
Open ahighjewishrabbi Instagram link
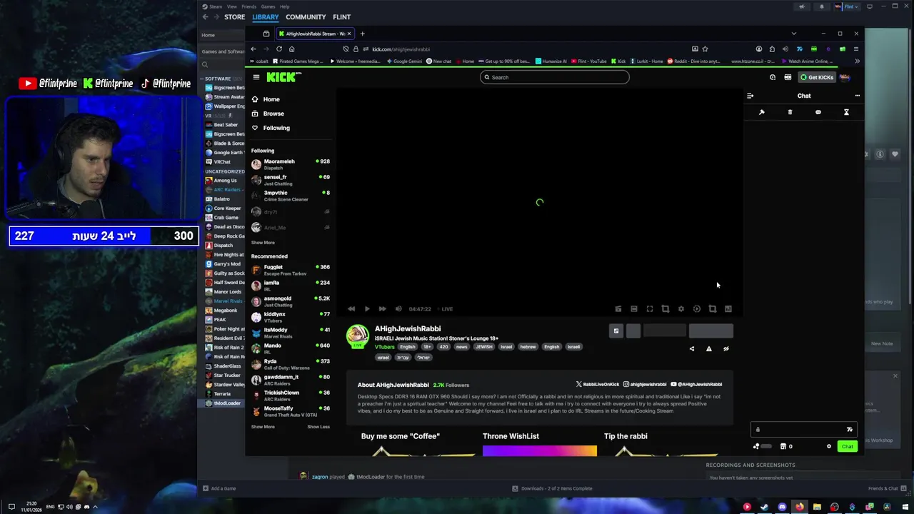point(644,384)
